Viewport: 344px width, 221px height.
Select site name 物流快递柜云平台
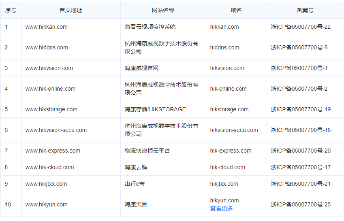coord(147,151)
